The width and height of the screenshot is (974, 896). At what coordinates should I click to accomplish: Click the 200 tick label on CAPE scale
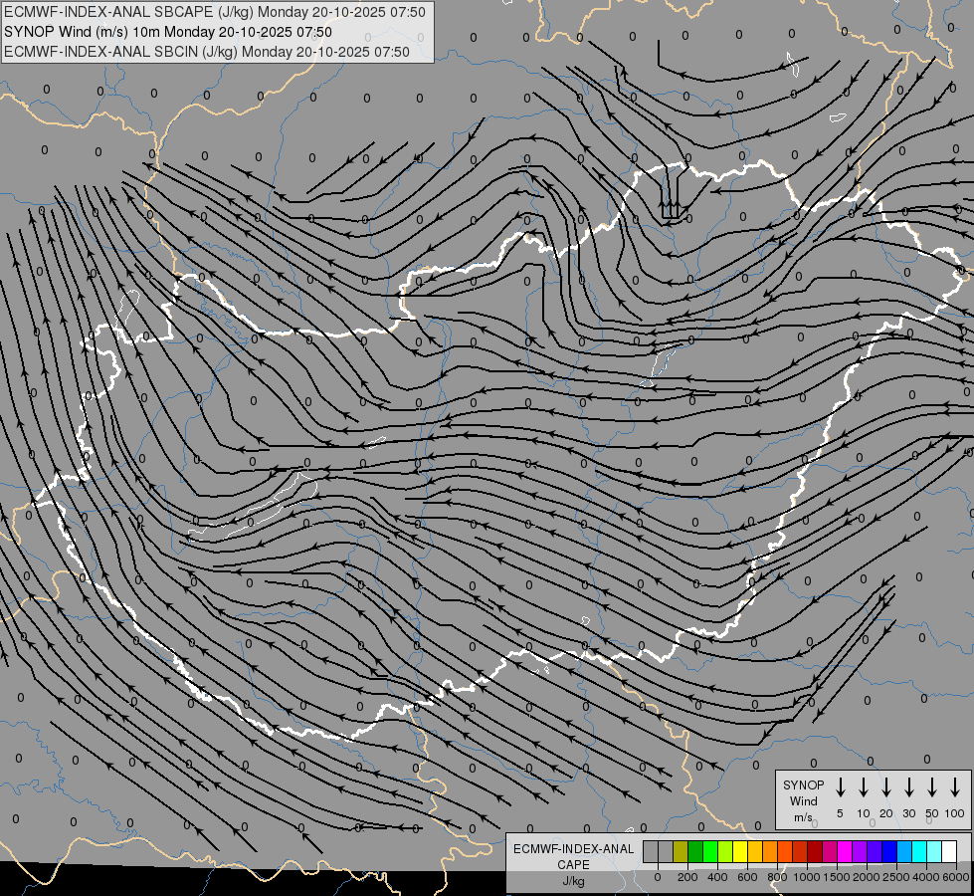click(687, 877)
